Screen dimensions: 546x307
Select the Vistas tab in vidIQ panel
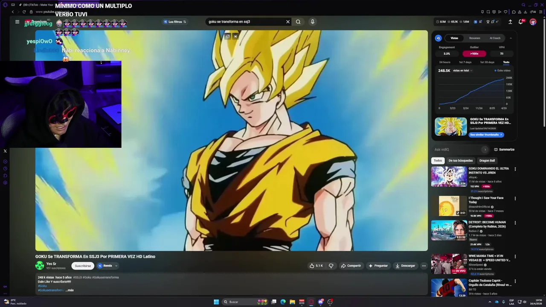tap(454, 38)
